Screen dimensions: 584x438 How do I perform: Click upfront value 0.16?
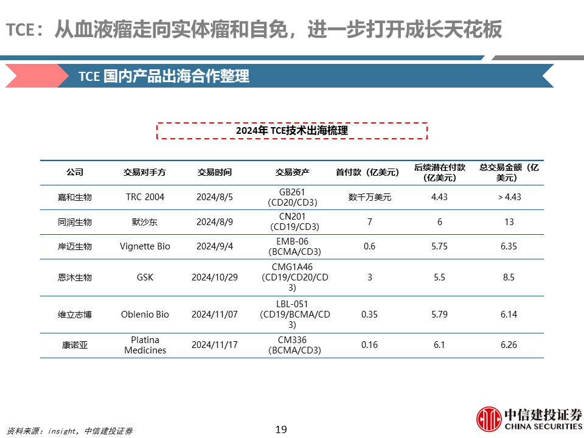(x=369, y=346)
